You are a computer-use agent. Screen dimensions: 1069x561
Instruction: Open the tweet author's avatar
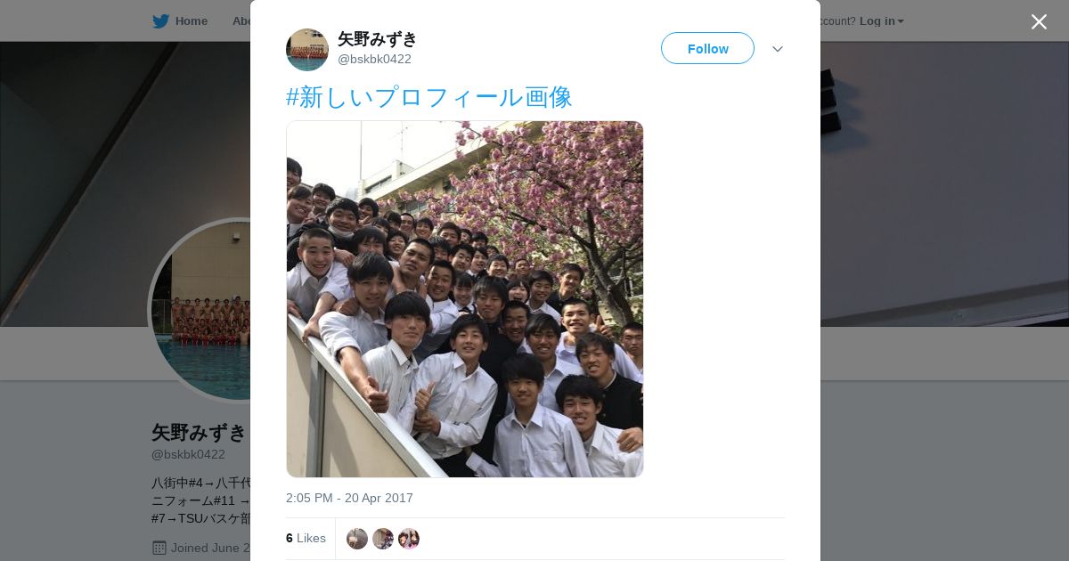pyautogui.click(x=307, y=49)
